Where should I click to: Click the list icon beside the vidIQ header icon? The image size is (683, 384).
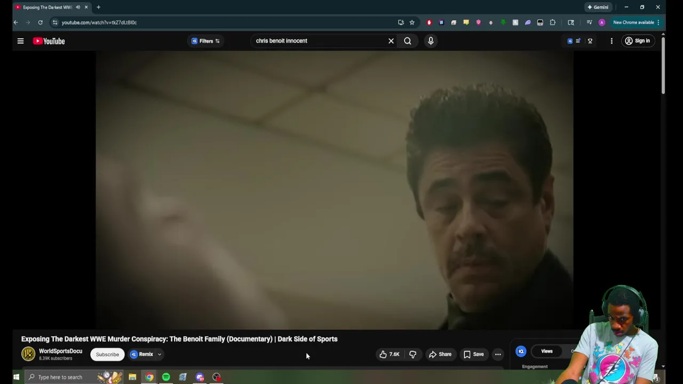click(578, 41)
